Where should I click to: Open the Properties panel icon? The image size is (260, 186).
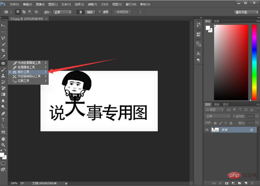pos(198,34)
